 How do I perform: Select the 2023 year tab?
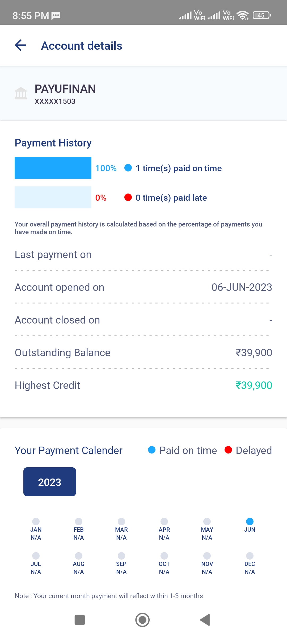click(x=50, y=482)
